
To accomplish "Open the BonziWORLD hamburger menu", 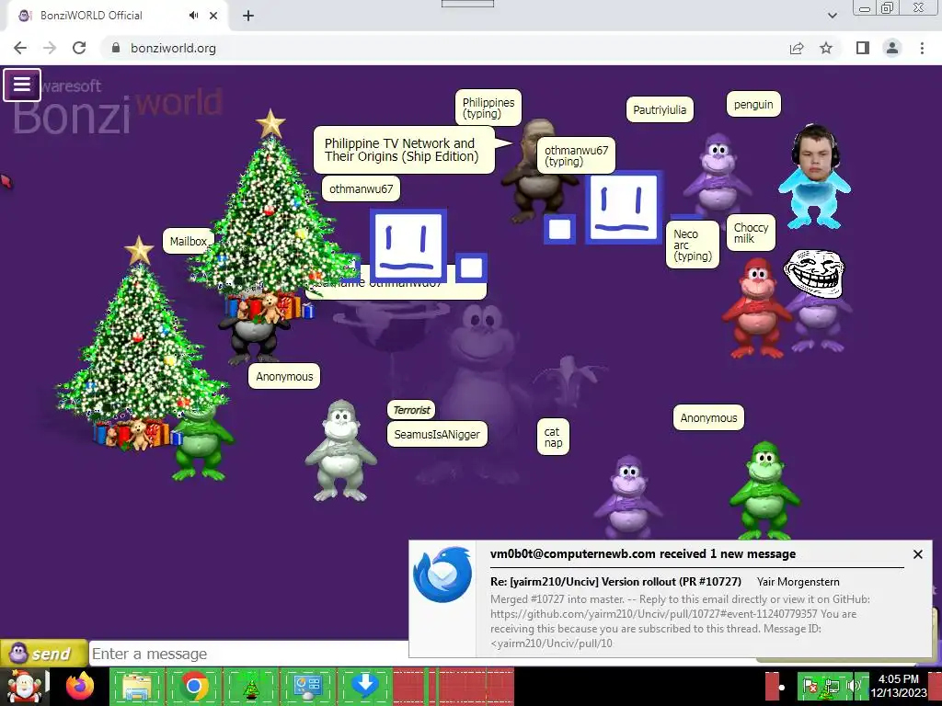I will [x=22, y=85].
